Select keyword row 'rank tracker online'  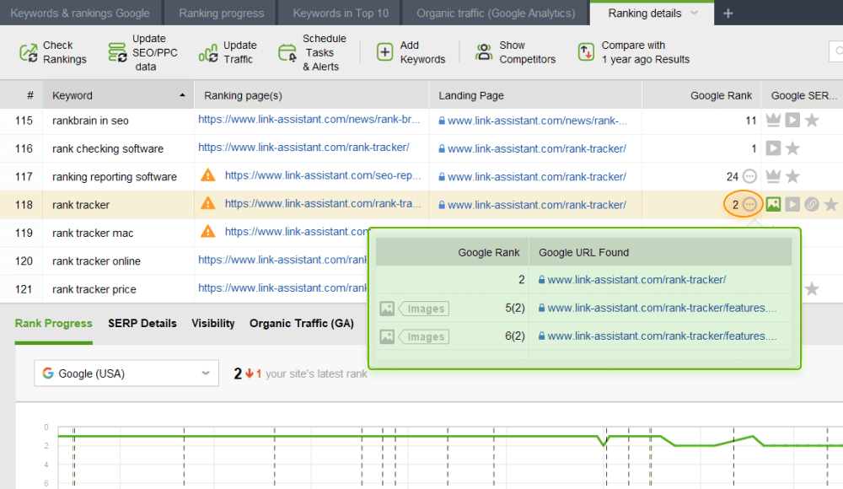(96, 261)
